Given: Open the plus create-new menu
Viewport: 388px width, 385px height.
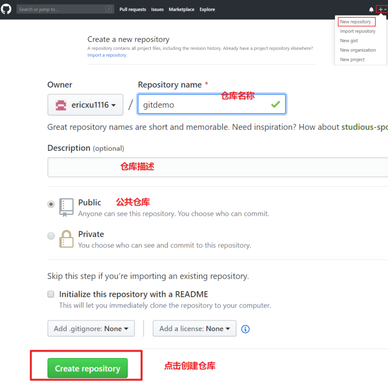Looking at the screenshot, I should coord(382,9).
